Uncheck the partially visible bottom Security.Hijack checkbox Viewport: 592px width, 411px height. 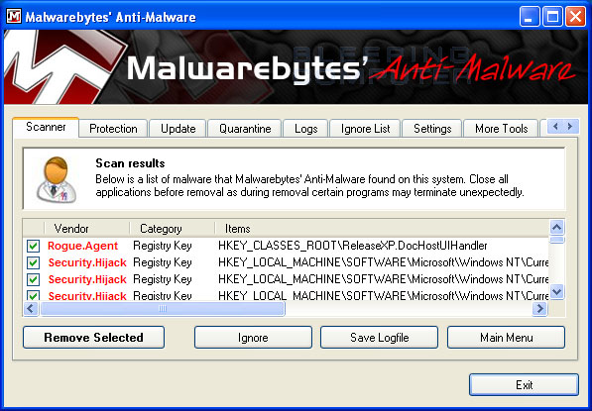[x=34, y=295]
